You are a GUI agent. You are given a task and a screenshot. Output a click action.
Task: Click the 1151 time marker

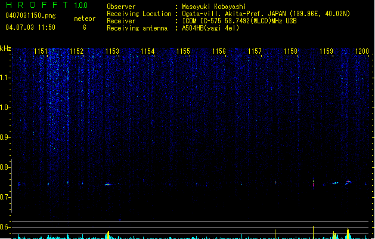click(x=41, y=51)
